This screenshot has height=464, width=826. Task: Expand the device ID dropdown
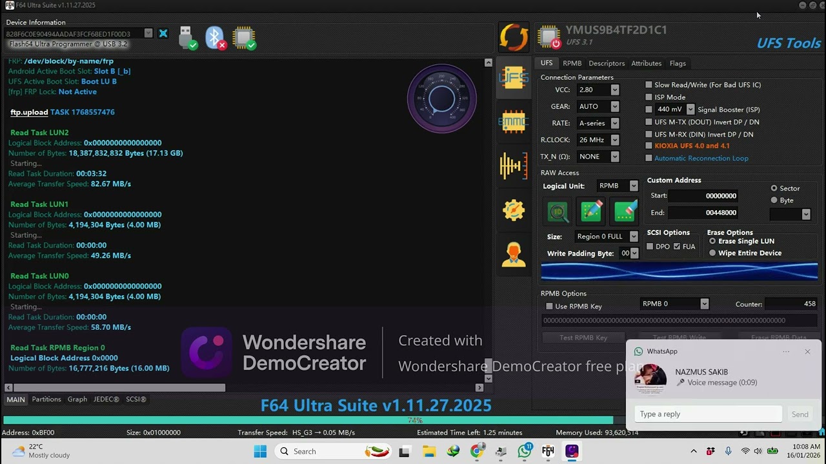coord(148,34)
